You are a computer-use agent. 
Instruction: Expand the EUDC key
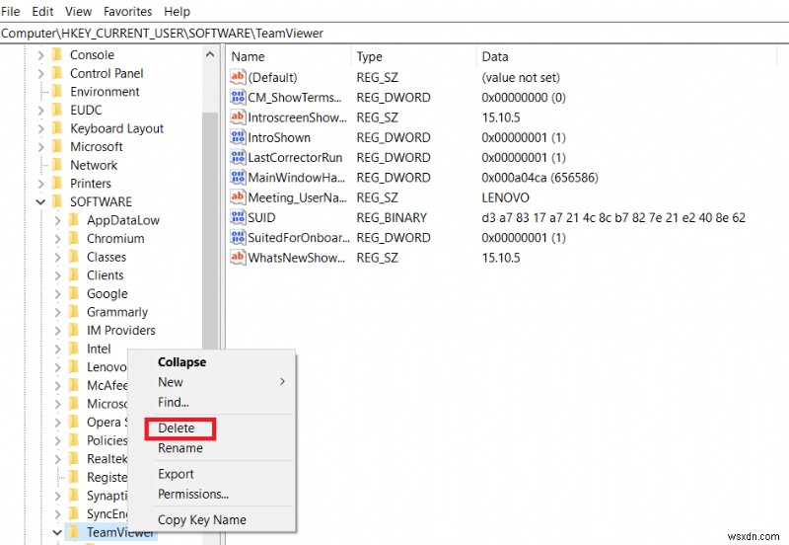coord(40,111)
